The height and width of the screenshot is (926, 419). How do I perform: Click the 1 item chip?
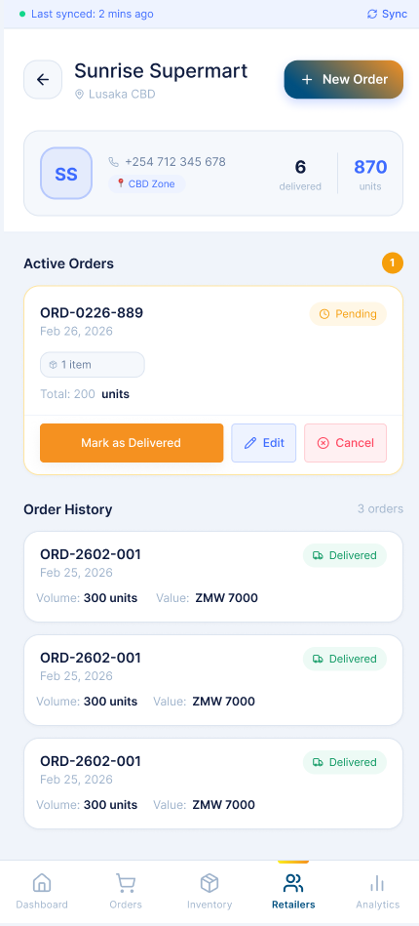point(92,365)
